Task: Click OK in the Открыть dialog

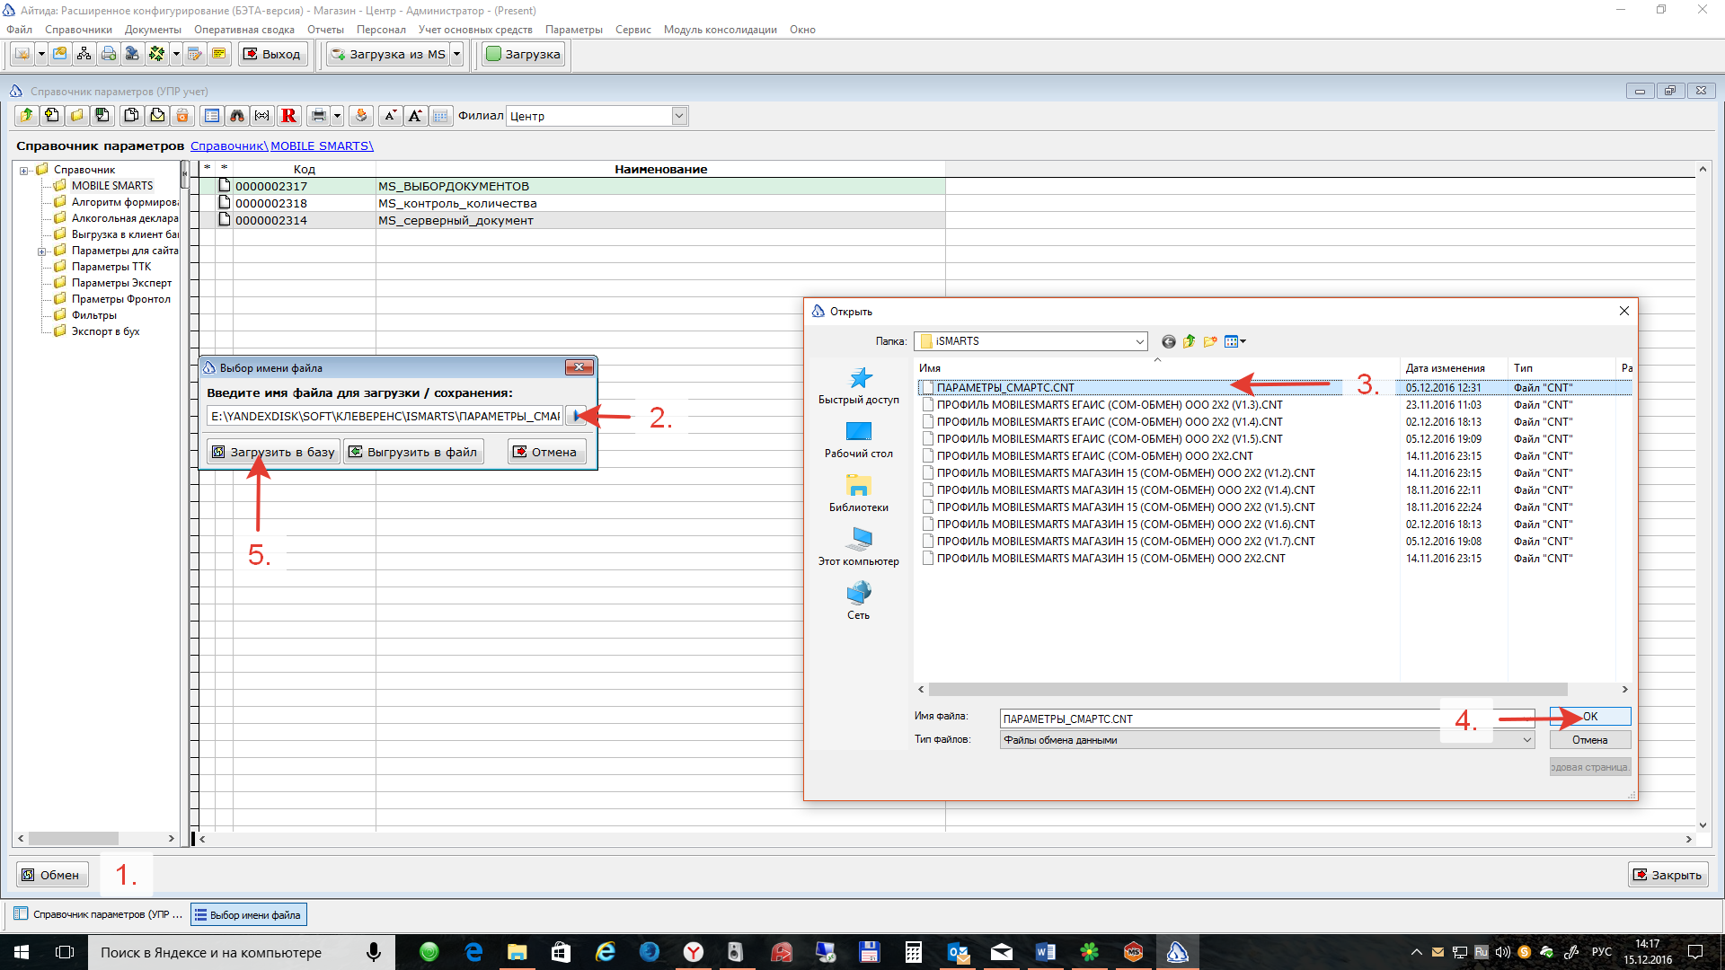Action: 1589,717
